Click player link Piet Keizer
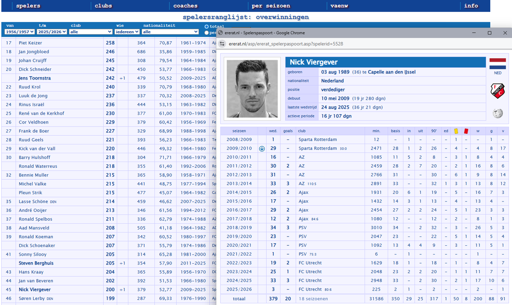Screen dimensions: 512x305 tap(30, 43)
